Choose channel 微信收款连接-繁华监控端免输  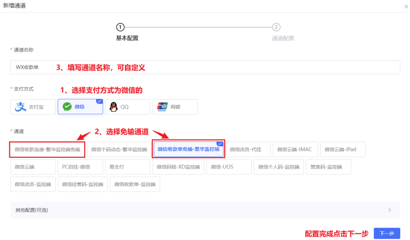(47, 149)
